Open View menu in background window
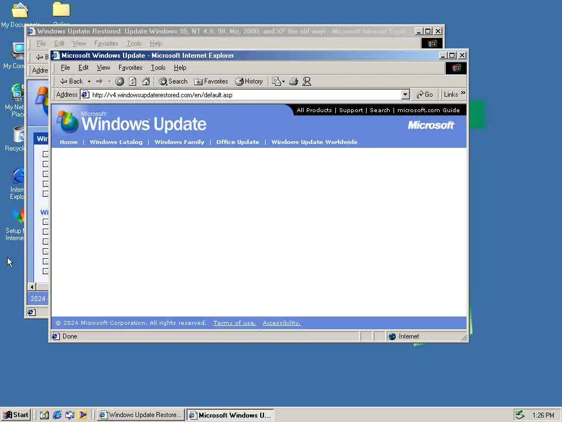The height and width of the screenshot is (422, 562). click(x=79, y=43)
